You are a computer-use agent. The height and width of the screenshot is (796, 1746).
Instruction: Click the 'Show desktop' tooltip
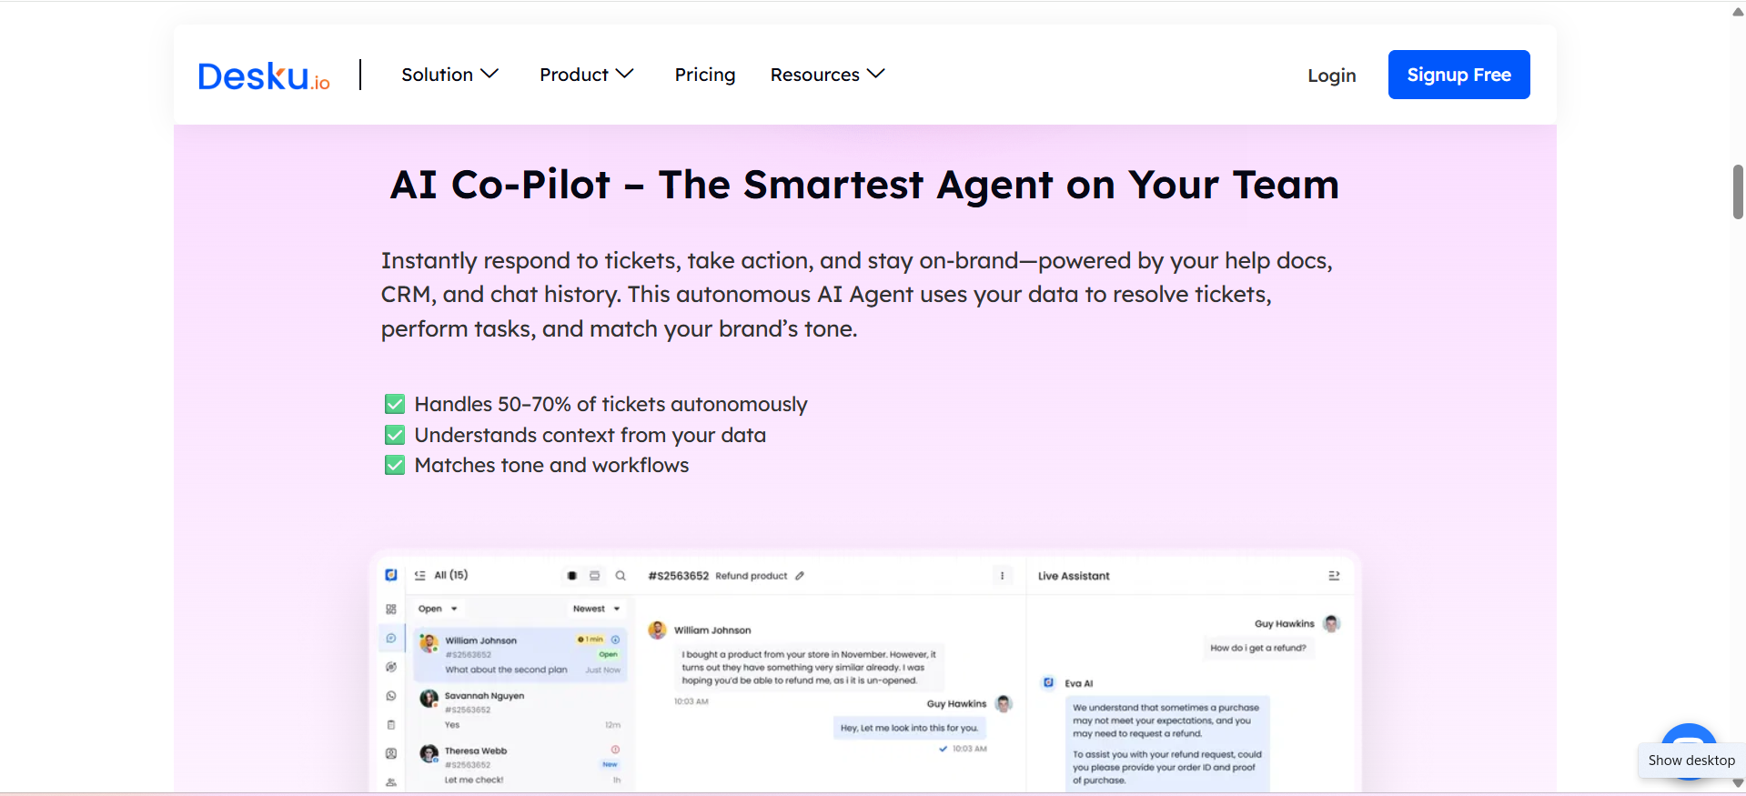tap(1691, 761)
